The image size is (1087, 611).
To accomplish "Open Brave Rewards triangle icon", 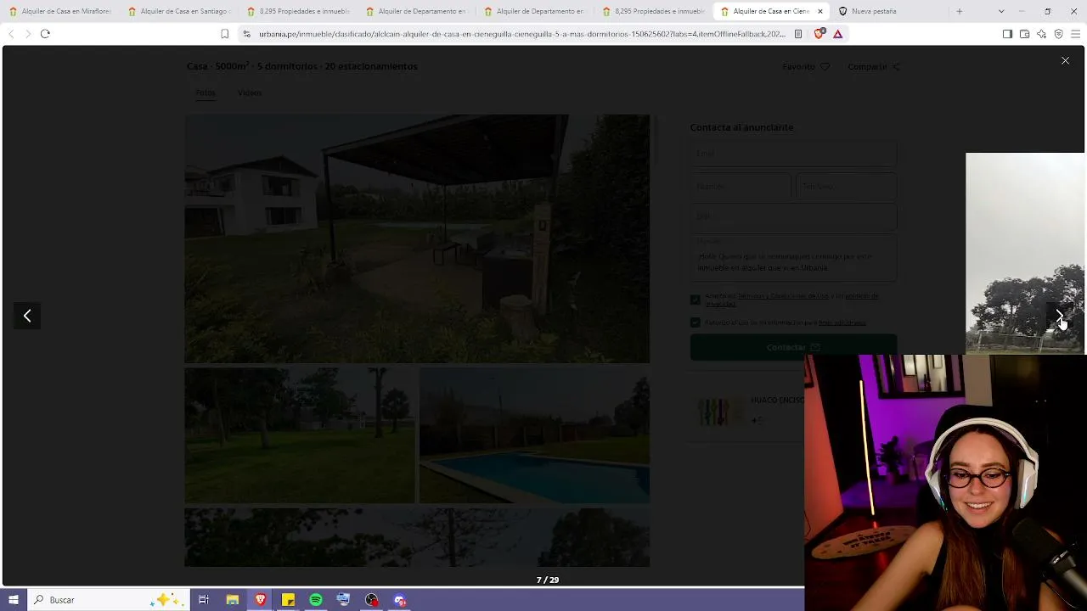I will click(837, 34).
